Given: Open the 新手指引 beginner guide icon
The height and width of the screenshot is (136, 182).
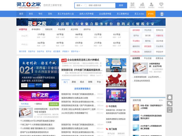Looking at the screenshot, I should click(151, 5).
